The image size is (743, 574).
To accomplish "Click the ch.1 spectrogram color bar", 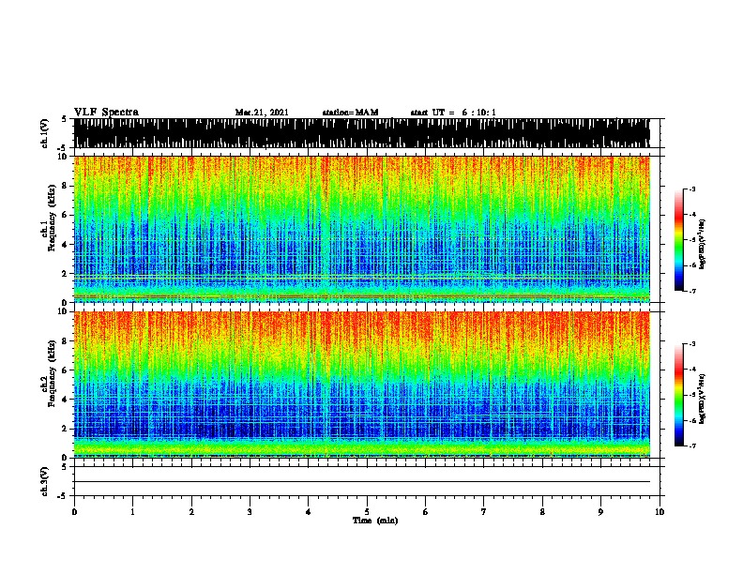I will 679,240.
